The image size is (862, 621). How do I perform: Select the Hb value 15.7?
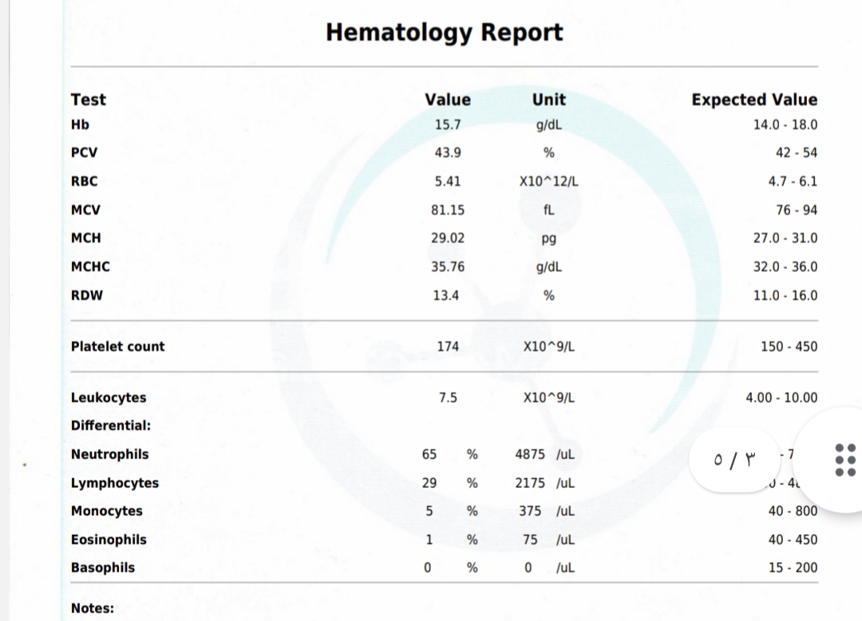coord(448,124)
